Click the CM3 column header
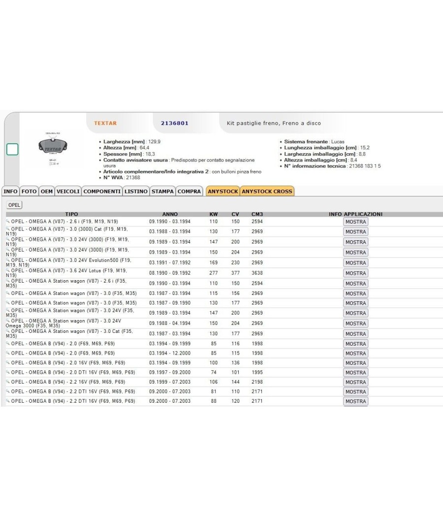This screenshot has height=517, width=443. pos(257,214)
